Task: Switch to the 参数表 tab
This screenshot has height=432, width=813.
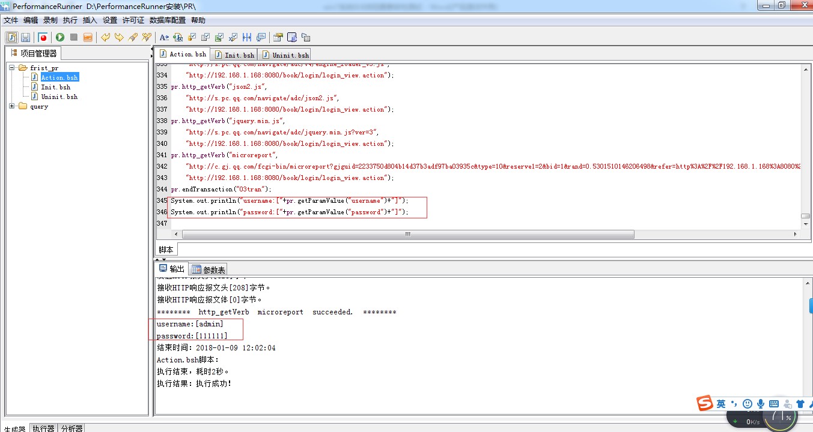Action: pyautogui.click(x=208, y=269)
